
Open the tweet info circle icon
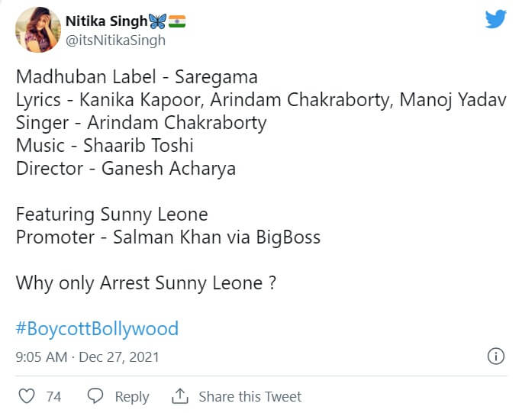495,357
